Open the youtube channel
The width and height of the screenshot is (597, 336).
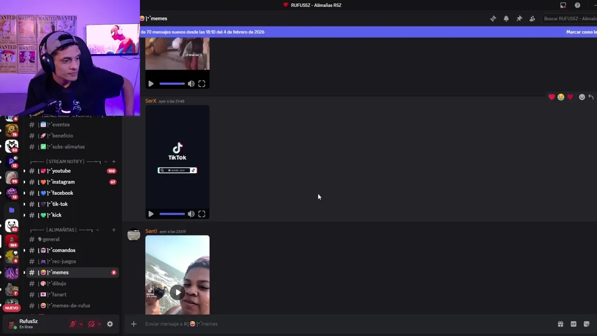(72, 171)
